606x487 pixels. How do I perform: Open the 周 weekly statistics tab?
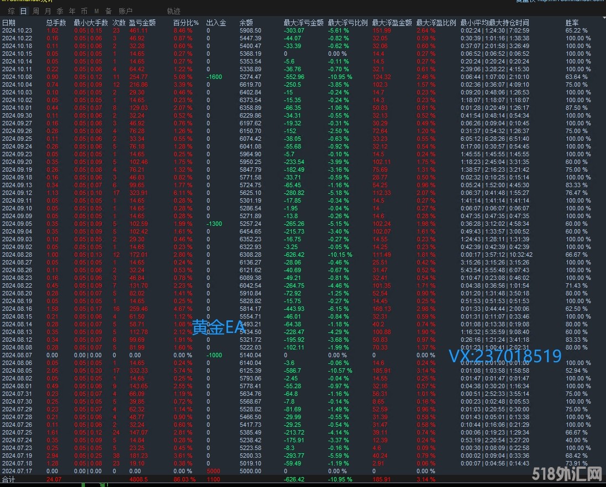pos(36,11)
